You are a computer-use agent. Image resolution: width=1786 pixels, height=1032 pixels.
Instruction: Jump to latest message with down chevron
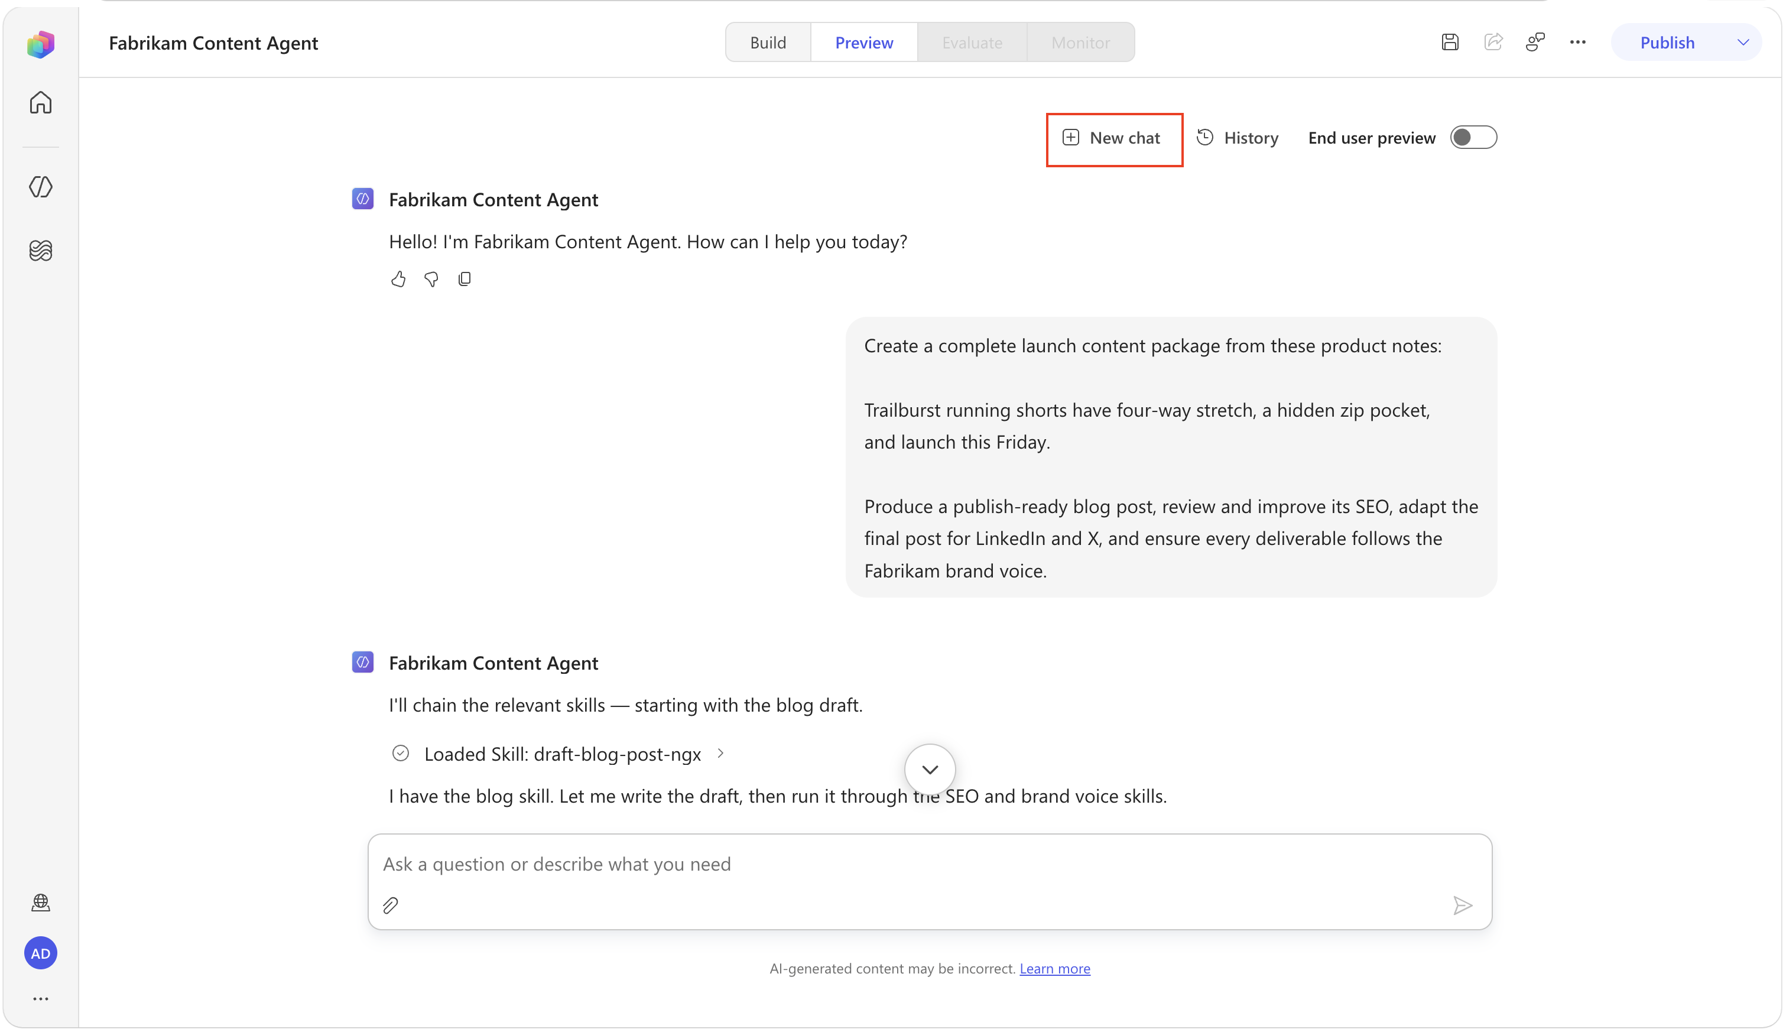pos(930,770)
